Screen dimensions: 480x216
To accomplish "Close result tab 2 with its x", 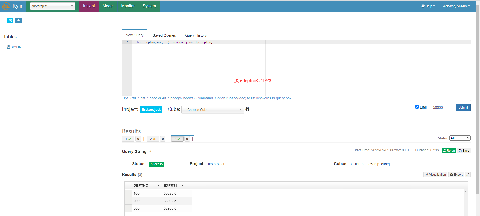I will coord(163,139).
